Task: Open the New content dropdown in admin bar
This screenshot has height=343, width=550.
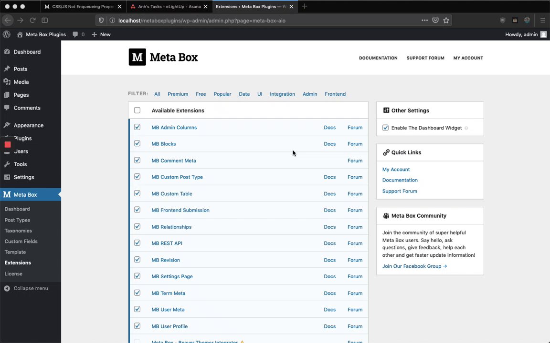Action: click(x=101, y=34)
